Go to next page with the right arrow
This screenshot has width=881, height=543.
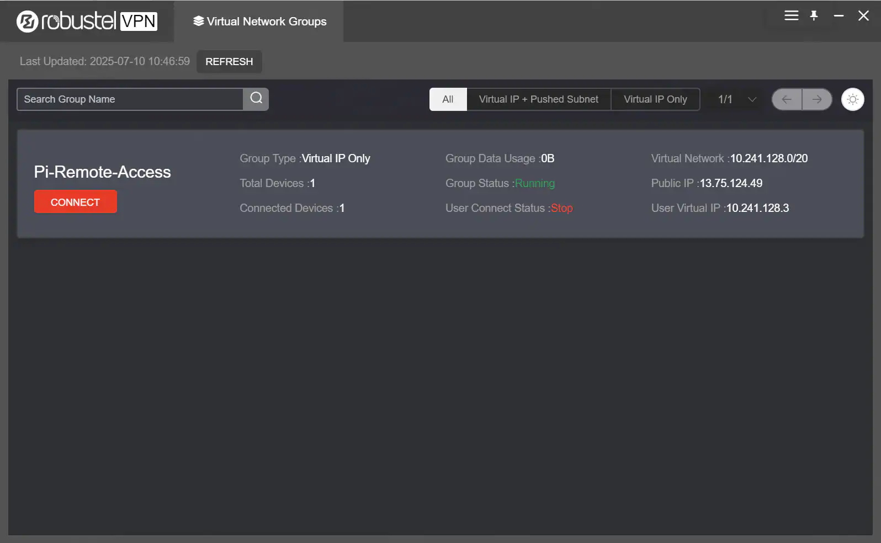point(817,99)
